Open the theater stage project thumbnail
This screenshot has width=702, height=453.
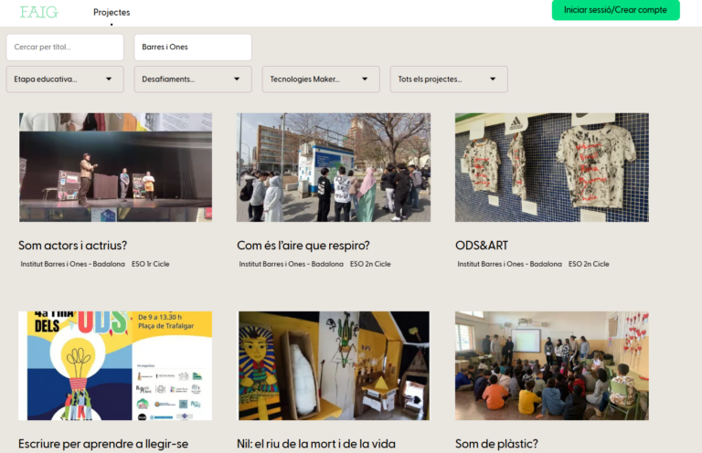pyautogui.click(x=115, y=167)
